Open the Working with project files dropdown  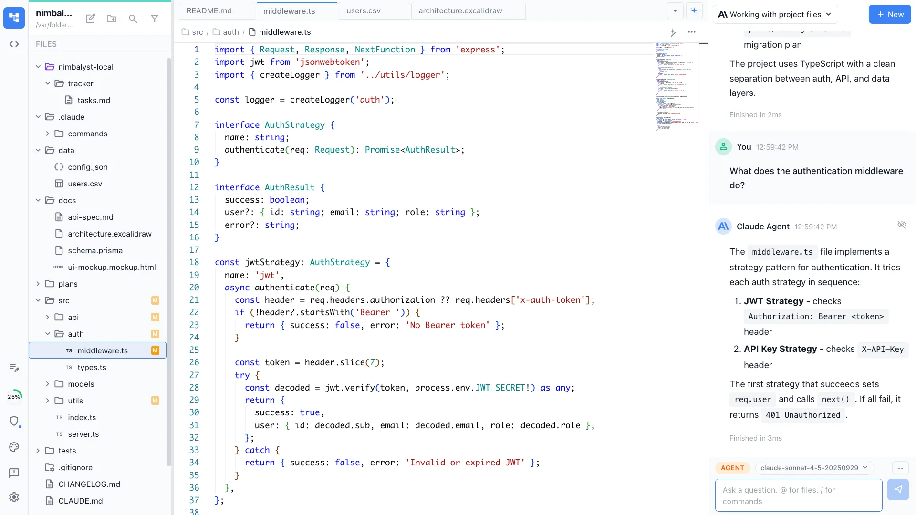click(x=775, y=14)
